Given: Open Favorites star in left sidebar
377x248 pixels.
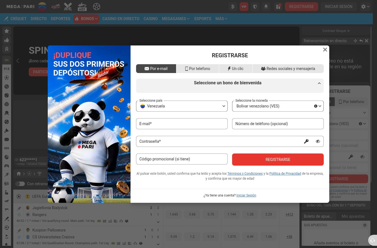Looking at the screenshot, I should pos(7,31).
